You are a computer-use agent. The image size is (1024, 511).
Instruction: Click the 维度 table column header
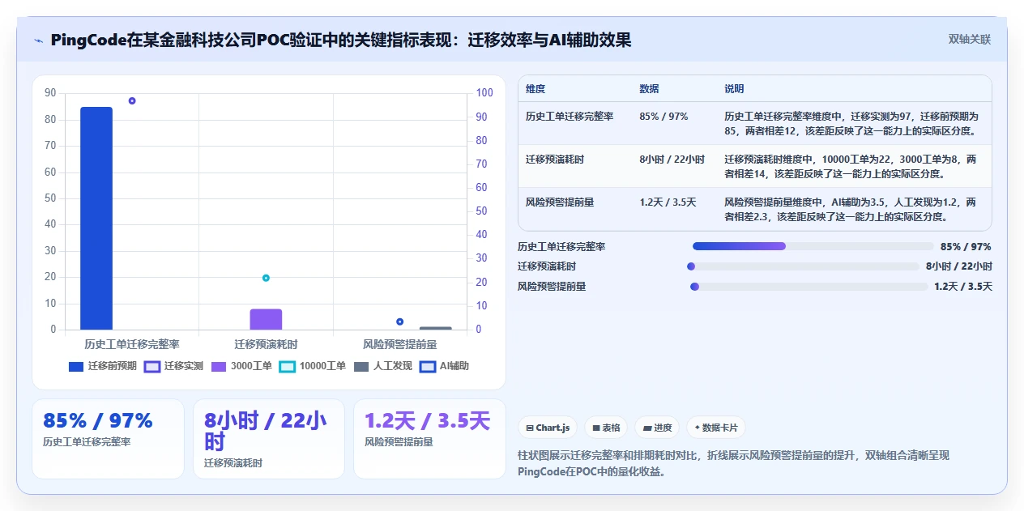535,88
